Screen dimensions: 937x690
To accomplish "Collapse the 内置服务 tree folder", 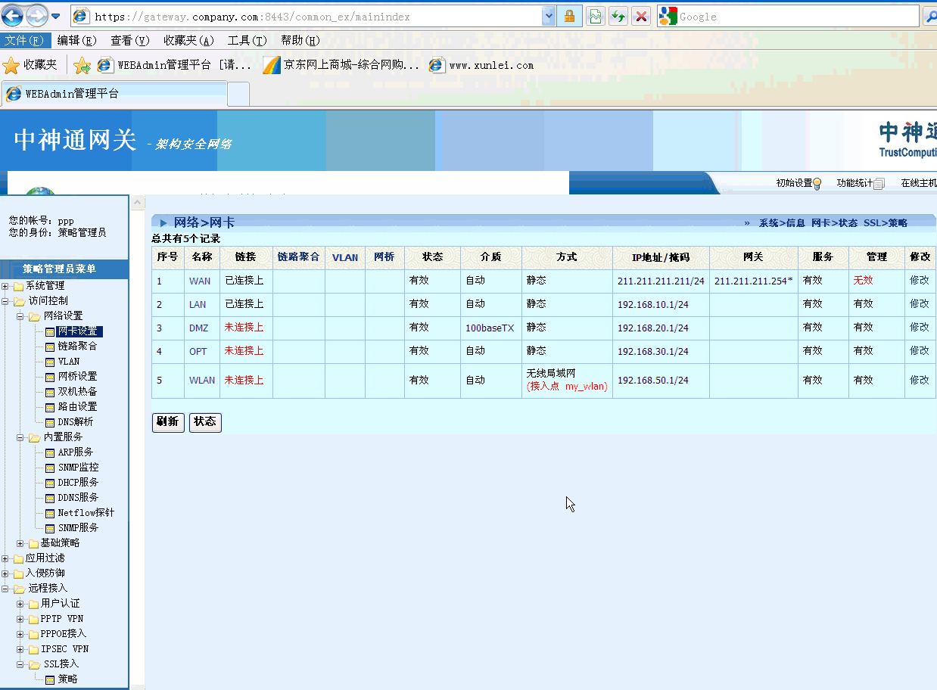I will 20,437.
